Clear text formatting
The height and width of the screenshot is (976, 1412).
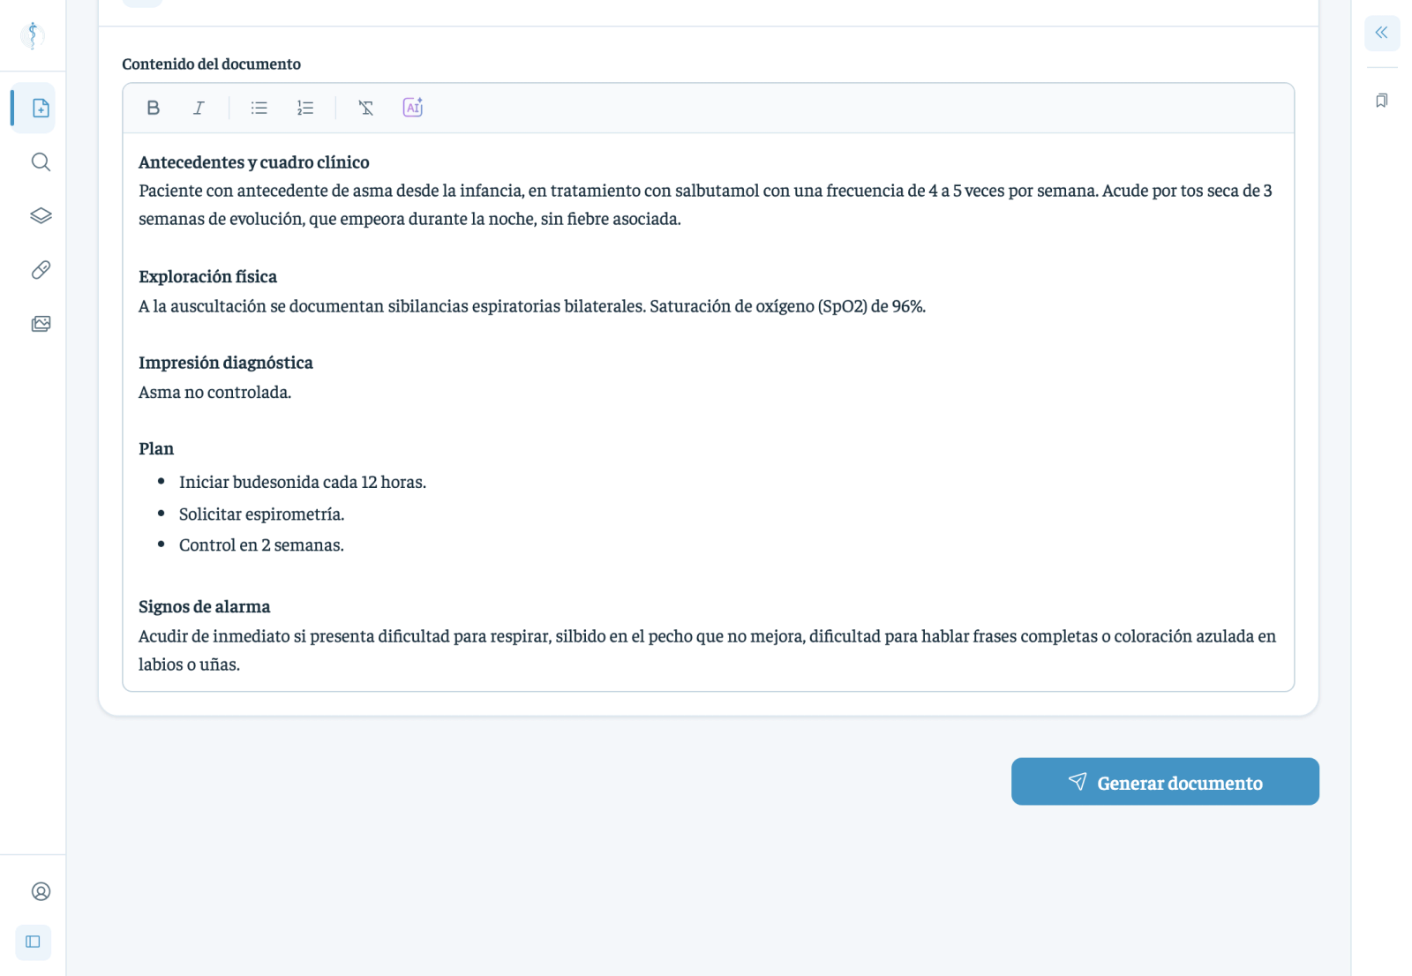pyautogui.click(x=365, y=108)
